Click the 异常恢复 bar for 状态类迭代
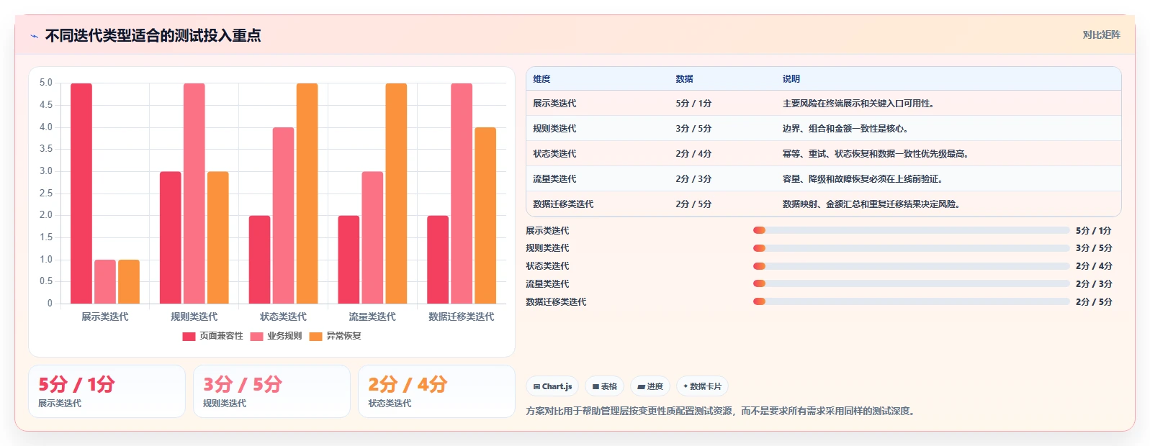This screenshot has width=1150, height=446. click(x=307, y=194)
